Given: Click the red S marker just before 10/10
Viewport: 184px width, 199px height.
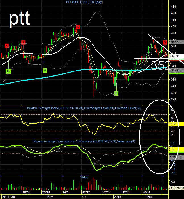Looking at the screenshot, I should pyautogui.click(x=23, y=42).
